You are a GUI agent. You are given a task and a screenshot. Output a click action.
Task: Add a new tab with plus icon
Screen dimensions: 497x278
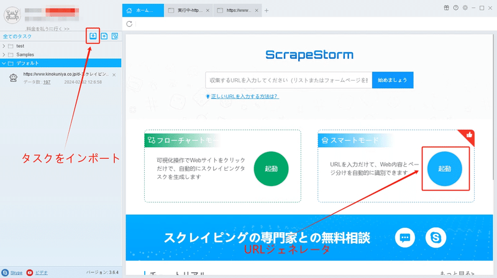[x=267, y=11]
